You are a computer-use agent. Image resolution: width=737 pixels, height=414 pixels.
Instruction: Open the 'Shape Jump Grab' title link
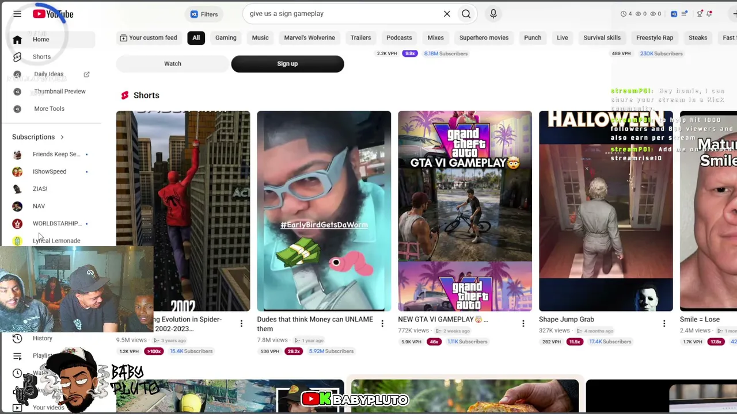567,320
